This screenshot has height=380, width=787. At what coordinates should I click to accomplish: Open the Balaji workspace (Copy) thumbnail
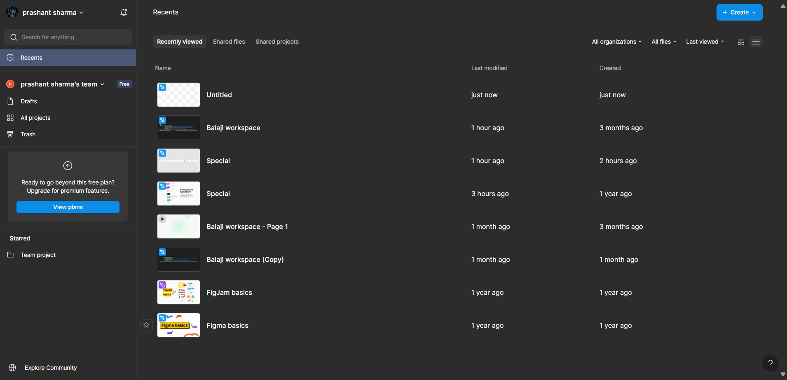(178, 259)
